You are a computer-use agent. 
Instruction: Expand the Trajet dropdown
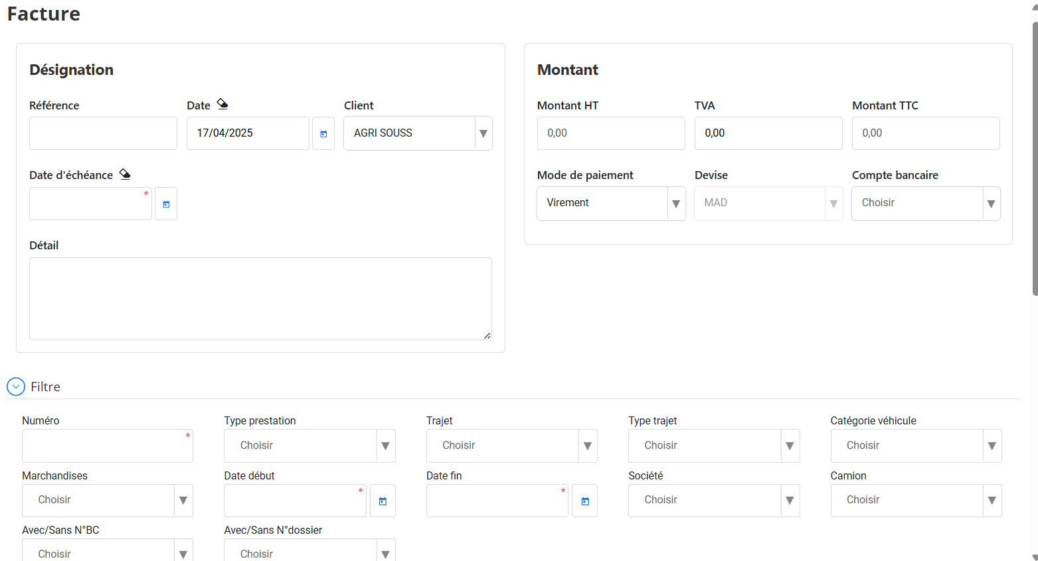pyautogui.click(x=512, y=446)
